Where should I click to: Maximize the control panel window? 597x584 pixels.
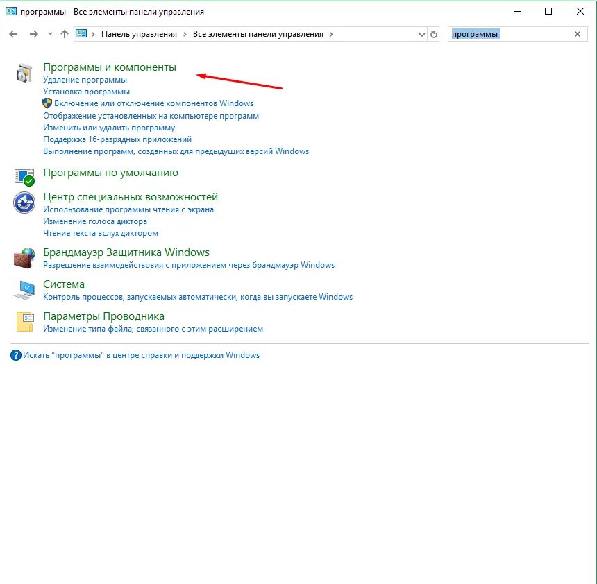point(548,11)
